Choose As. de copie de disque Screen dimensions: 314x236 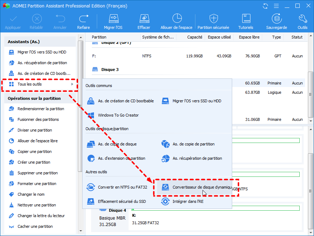112,144
